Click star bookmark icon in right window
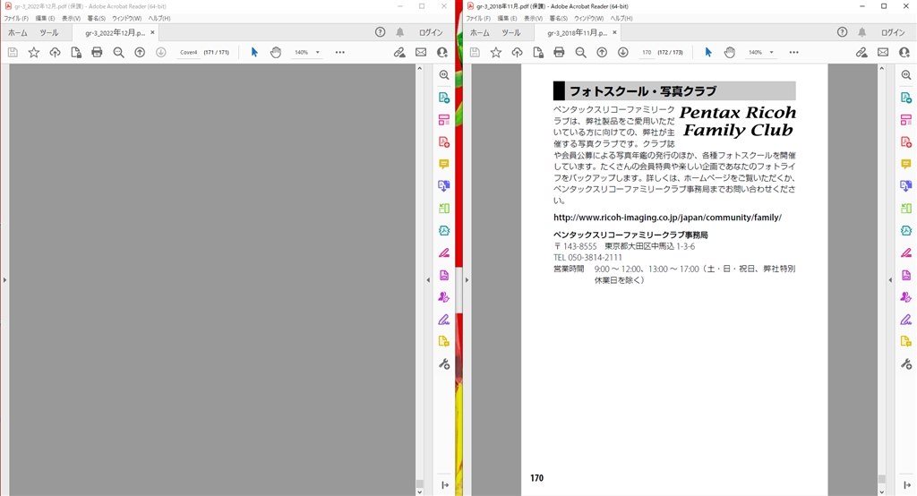 point(496,53)
